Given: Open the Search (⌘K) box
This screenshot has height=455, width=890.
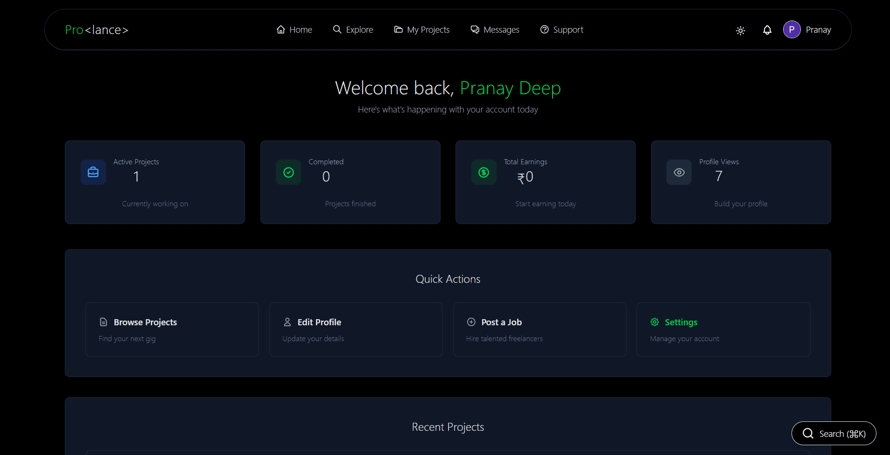Looking at the screenshot, I should click(x=834, y=434).
